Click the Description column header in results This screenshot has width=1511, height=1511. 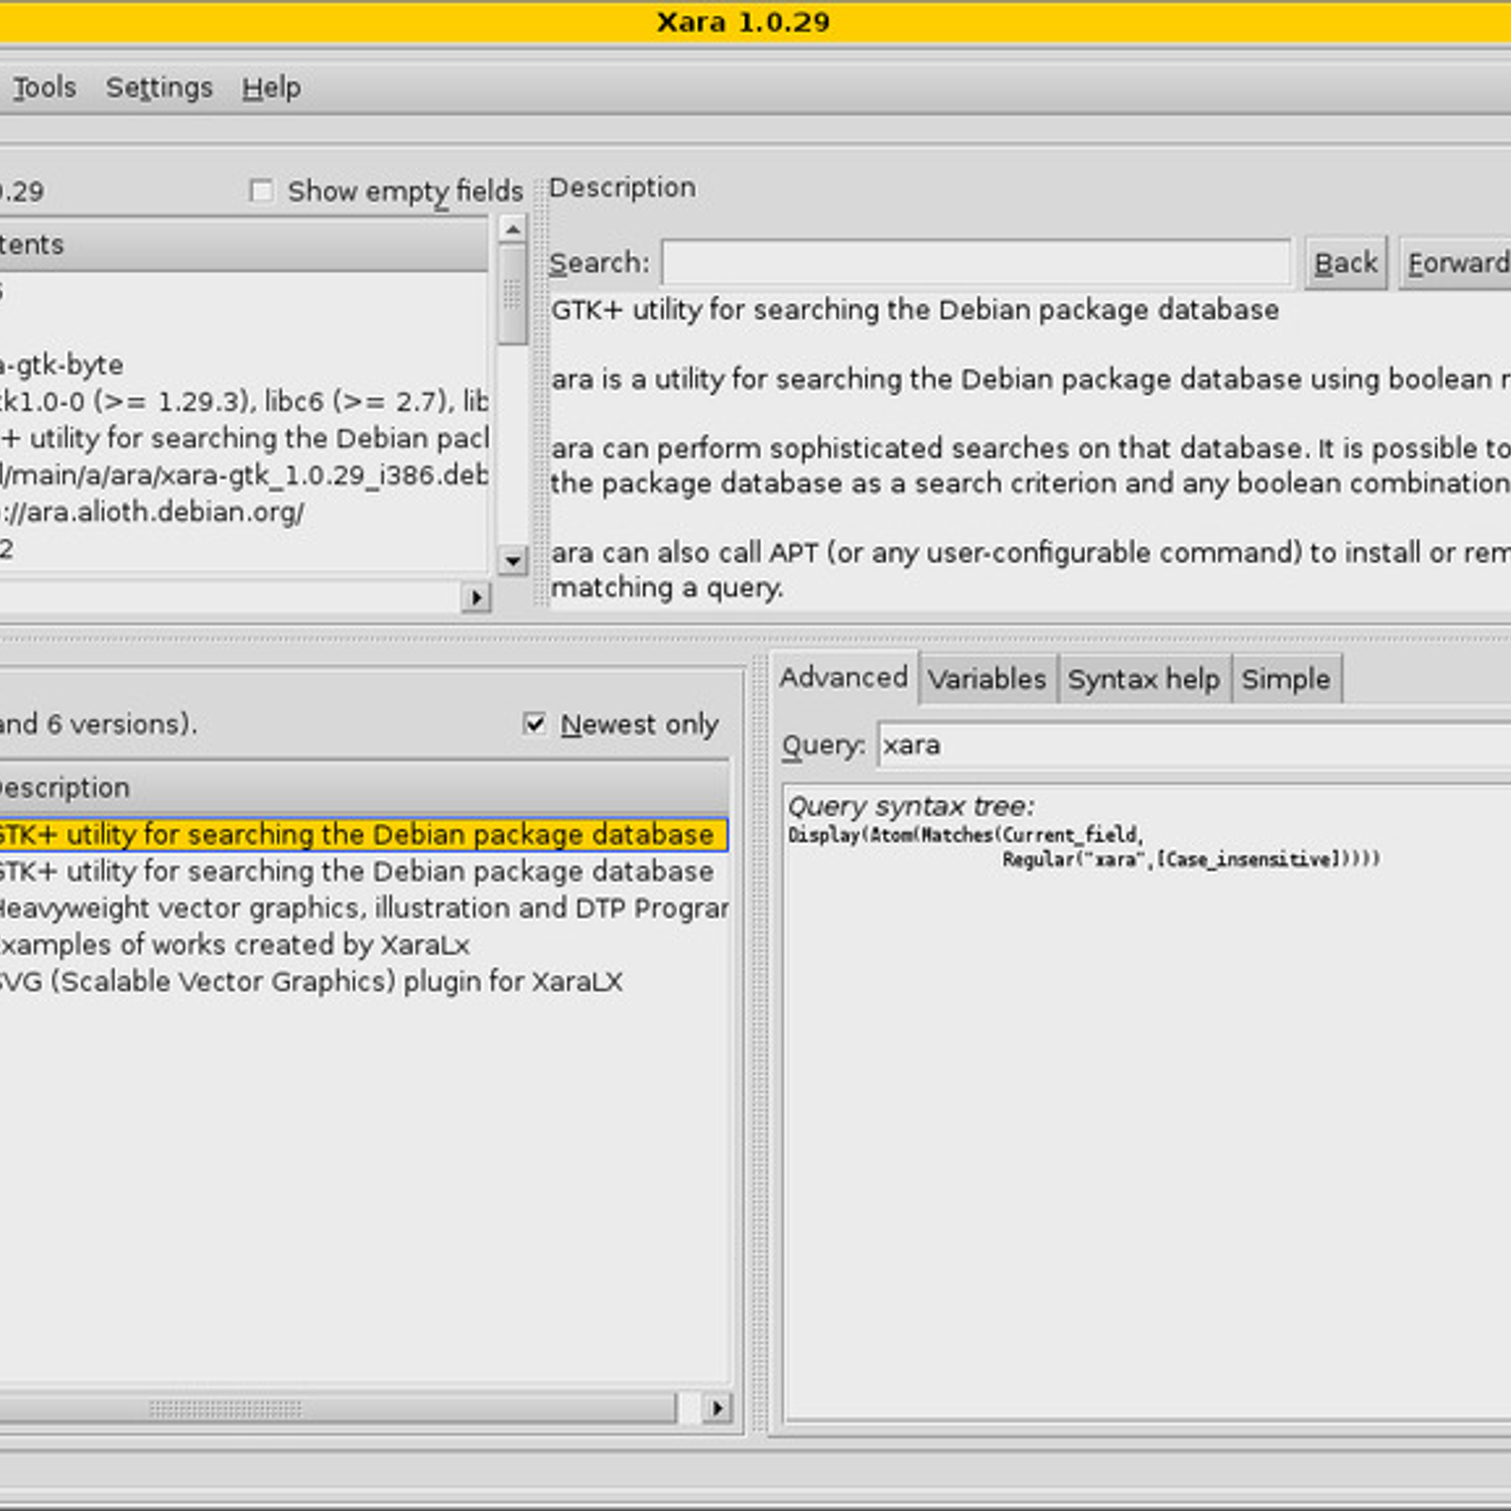364,788
